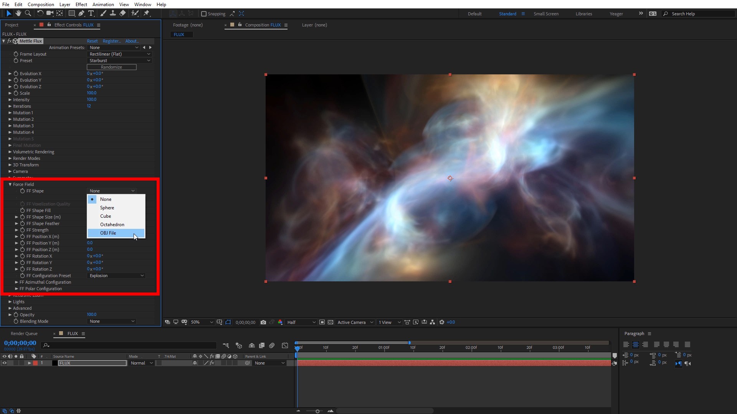The height and width of the screenshot is (414, 737).
Task: Activate the Zoom tool
Action: pos(28,14)
